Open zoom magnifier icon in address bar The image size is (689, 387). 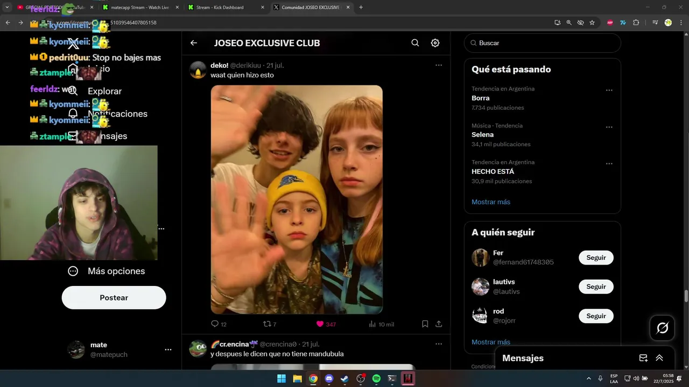click(x=569, y=23)
